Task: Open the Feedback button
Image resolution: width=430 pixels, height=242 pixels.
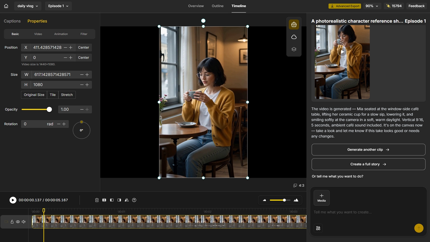Action: 417,6
